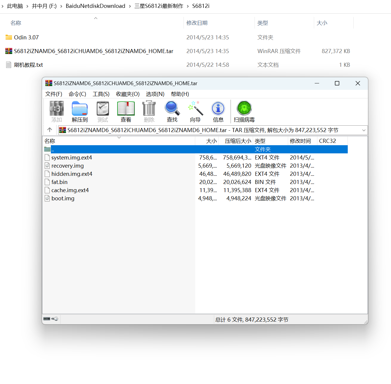
Task: Click the system.img.ext4 file icon
Action: [47, 157]
